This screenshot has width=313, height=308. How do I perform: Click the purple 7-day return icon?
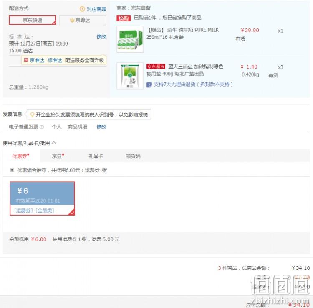(149, 85)
